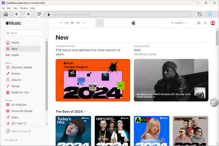Open the papo playlist
The height and width of the screenshot is (146, 219).
pyautogui.click(x=23, y=117)
